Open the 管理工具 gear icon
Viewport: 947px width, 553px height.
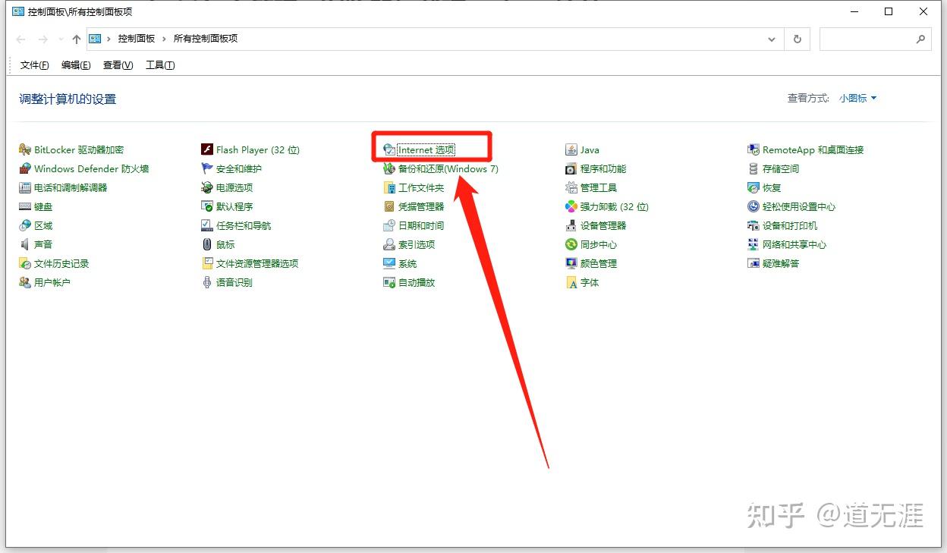[x=571, y=188]
